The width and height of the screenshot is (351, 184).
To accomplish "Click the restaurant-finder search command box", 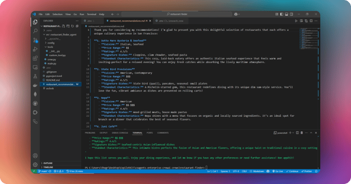I will point(177,14).
